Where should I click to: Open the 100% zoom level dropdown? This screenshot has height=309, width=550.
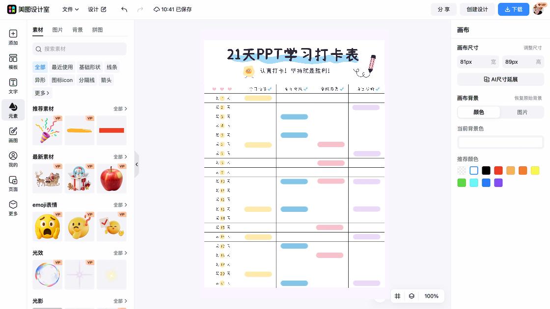(431, 296)
